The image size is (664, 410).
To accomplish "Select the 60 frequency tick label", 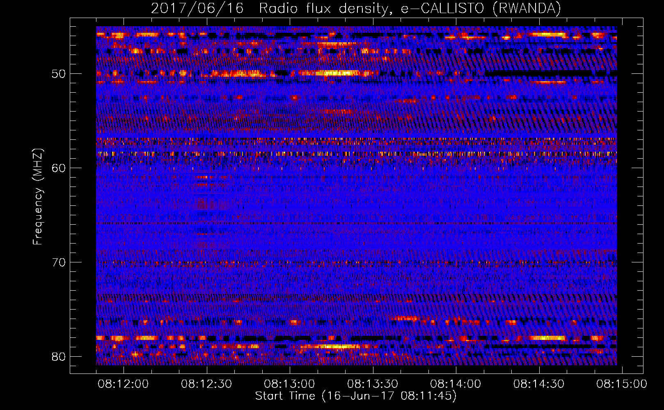I will pyautogui.click(x=59, y=168).
